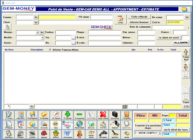Click the F3 Visualiser folder icon

point(44,115)
